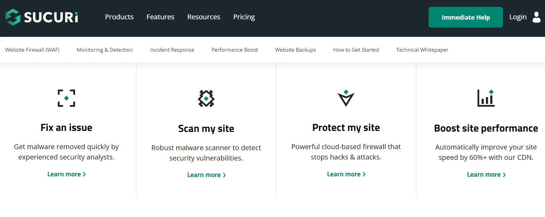This screenshot has height=217, width=545.
Task: Expand the Resources menu
Action: (x=203, y=17)
